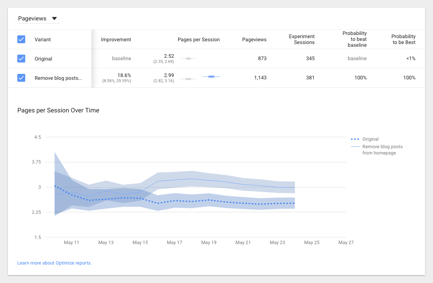Image resolution: width=433 pixels, height=283 pixels.
Task: Click the Pageviews column header
Action: click(x=255, y=39)
